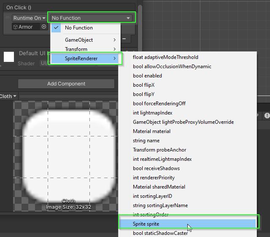Click the drag handle of the On Click entry
This screenshot has width=270, height=237.
[x=7, y=18]
